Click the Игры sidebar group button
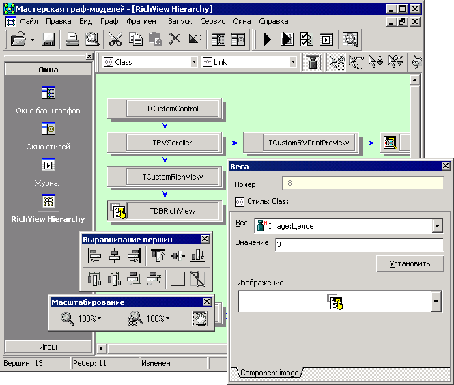Viewport: 454px width, 385px height. point(48,347)
